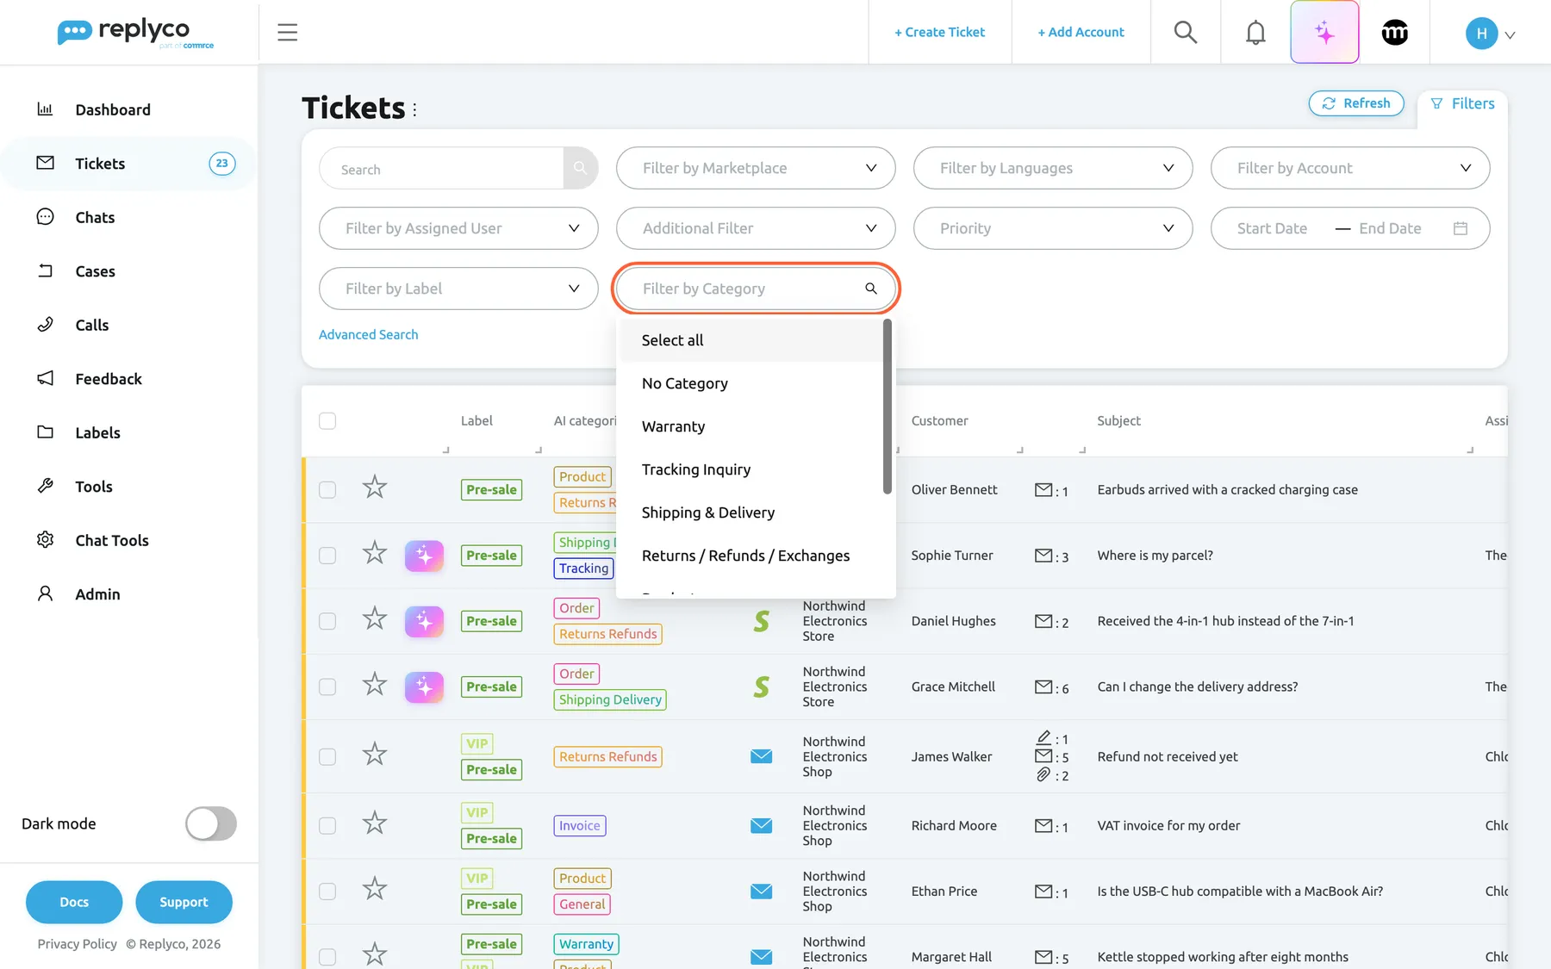Check the Oliver Bennett ticket checkbox

pos(327,489)
